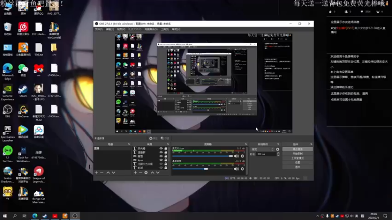392x220 pixels.
Task: Open OBS desktop shortcut icon
Action: point(7,111)
